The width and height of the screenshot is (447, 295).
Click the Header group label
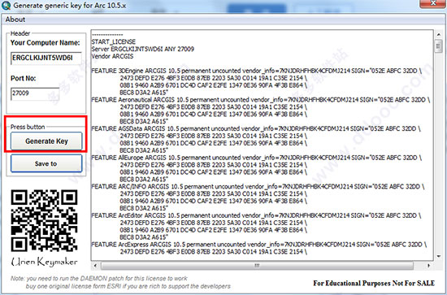(x=20, y=33)
